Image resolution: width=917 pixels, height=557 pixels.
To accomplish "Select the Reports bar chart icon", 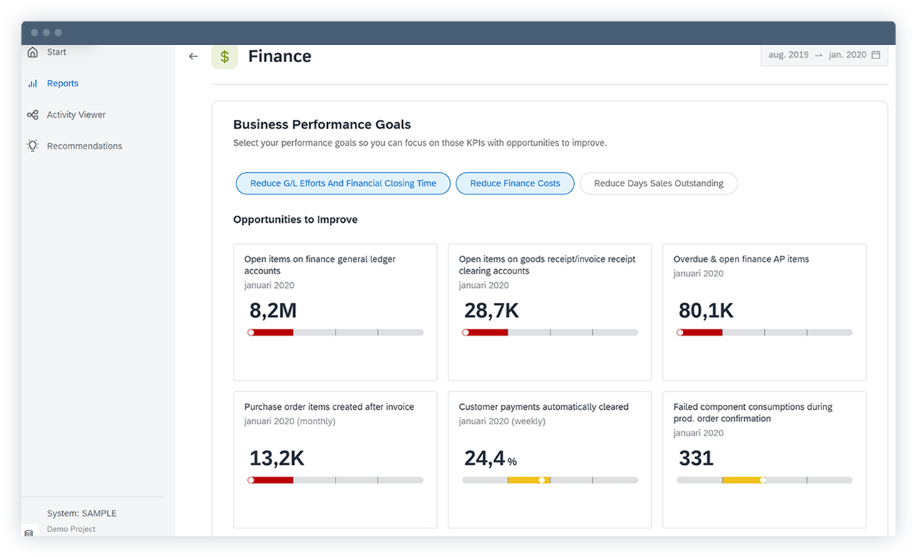I will [32, 83].
